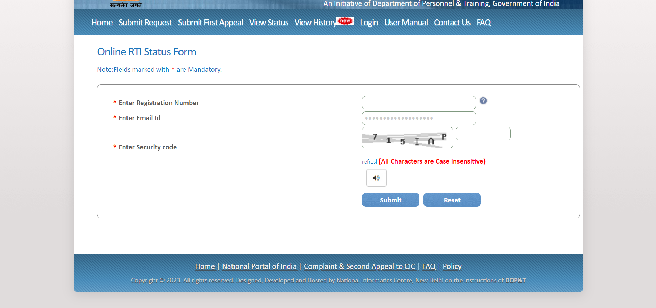Image resolution: width=656 pixels, height=308 pixels.
Task: Open Complaint & Second Appeal to CIC link
Action: point(360,266)
